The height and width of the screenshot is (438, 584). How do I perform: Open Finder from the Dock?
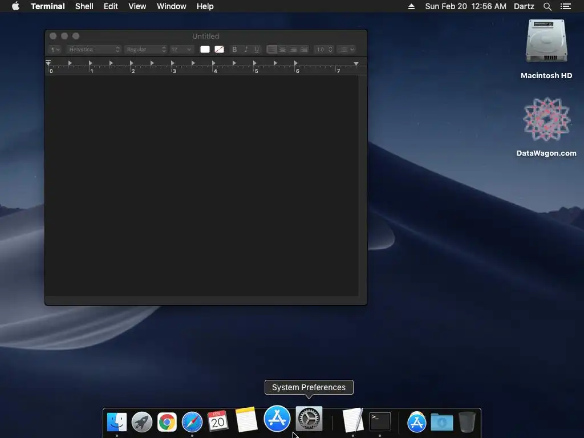[x=116, y=422]
